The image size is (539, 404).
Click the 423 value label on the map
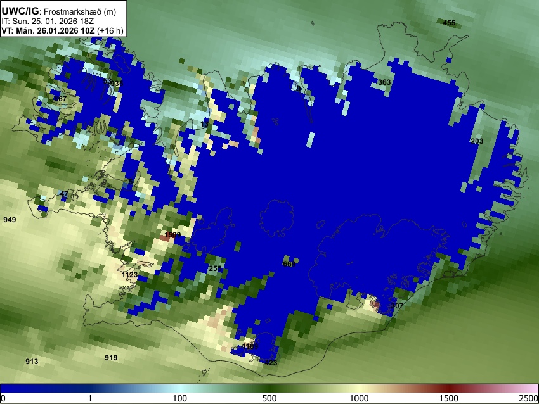click(x=271, y=363)
